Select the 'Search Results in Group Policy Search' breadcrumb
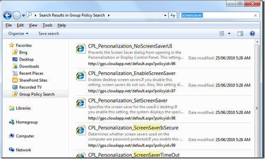Viewport: 265px width, 159px height. point(72,15)
